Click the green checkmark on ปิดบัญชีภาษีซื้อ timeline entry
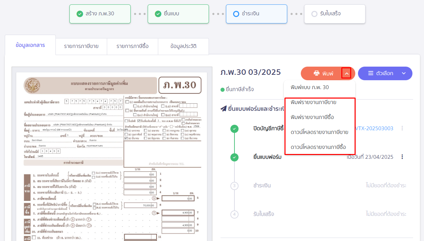The height and width of the screenshot is (241, 424). tap(234, 128)
